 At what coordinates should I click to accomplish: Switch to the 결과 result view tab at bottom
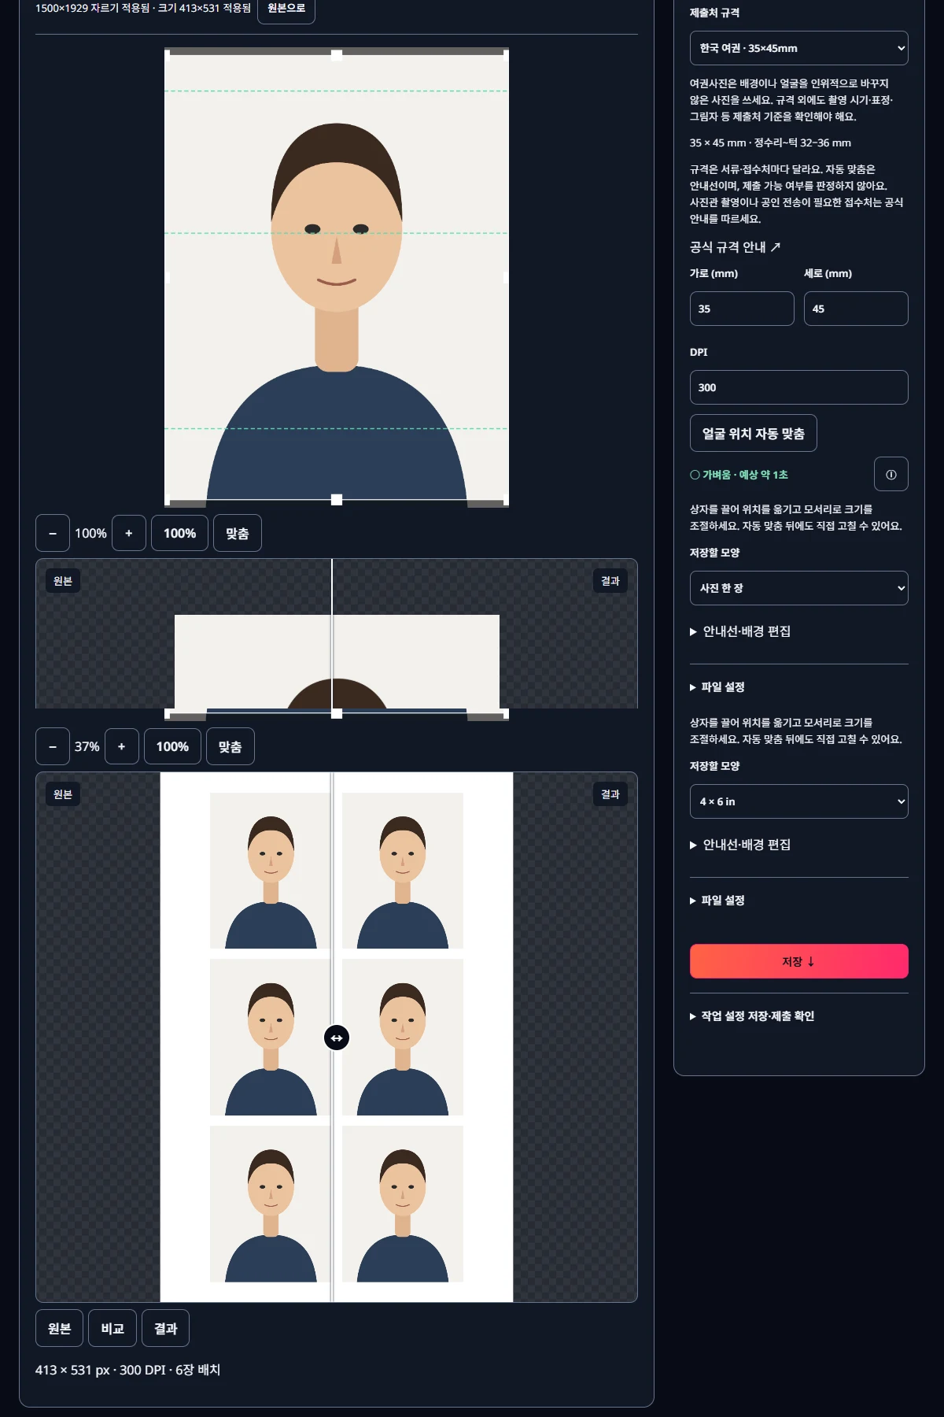click(x=165, y=1328)
